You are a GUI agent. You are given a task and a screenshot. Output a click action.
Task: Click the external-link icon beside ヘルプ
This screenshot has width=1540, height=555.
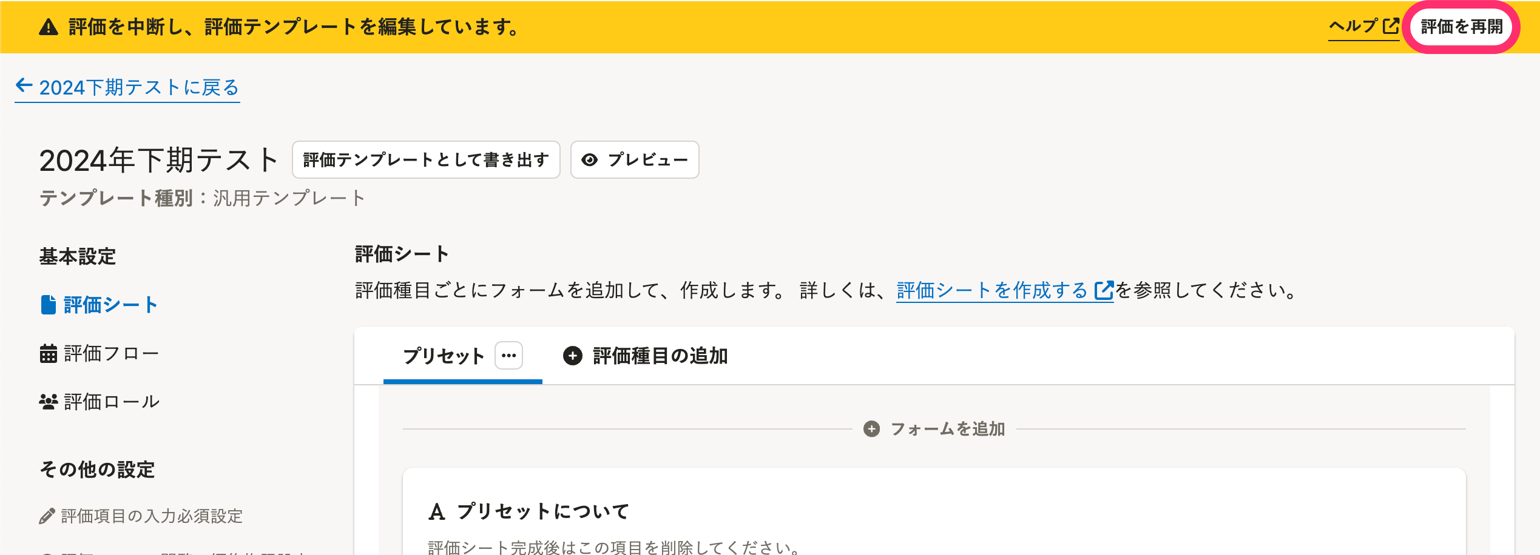[1391, 26]
